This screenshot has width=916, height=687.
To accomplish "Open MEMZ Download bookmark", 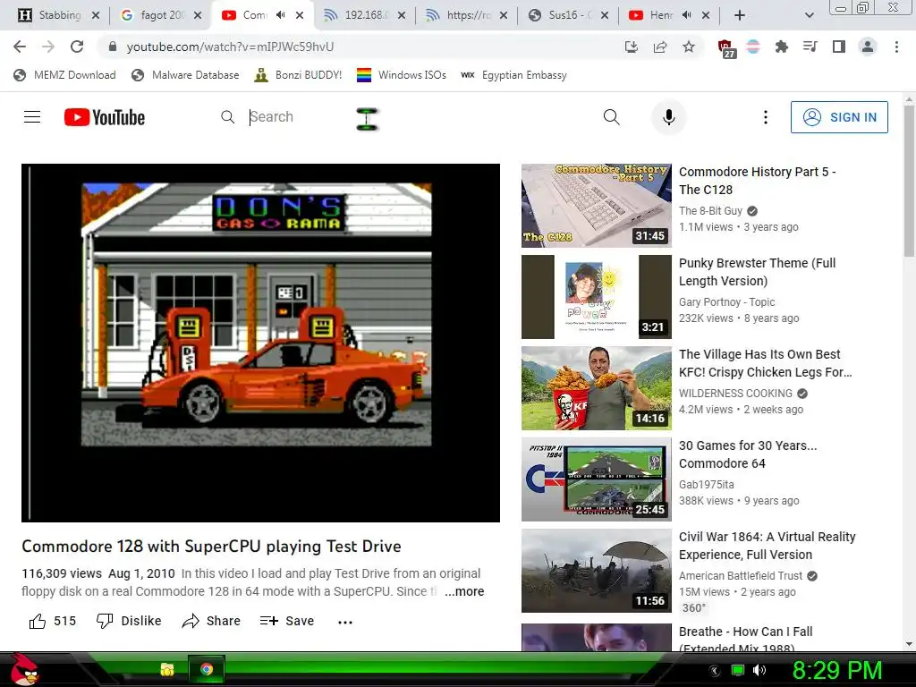I will (x=64, y=75).
